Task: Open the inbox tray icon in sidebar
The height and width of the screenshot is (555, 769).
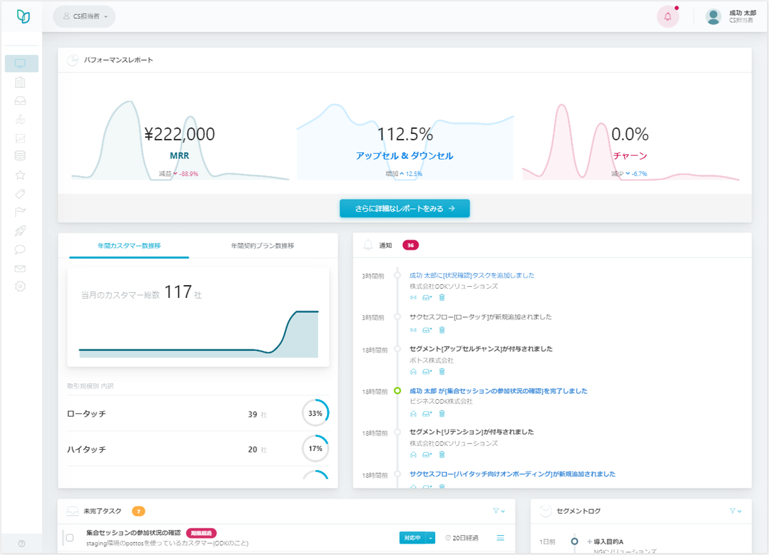Action: (20, 101)
